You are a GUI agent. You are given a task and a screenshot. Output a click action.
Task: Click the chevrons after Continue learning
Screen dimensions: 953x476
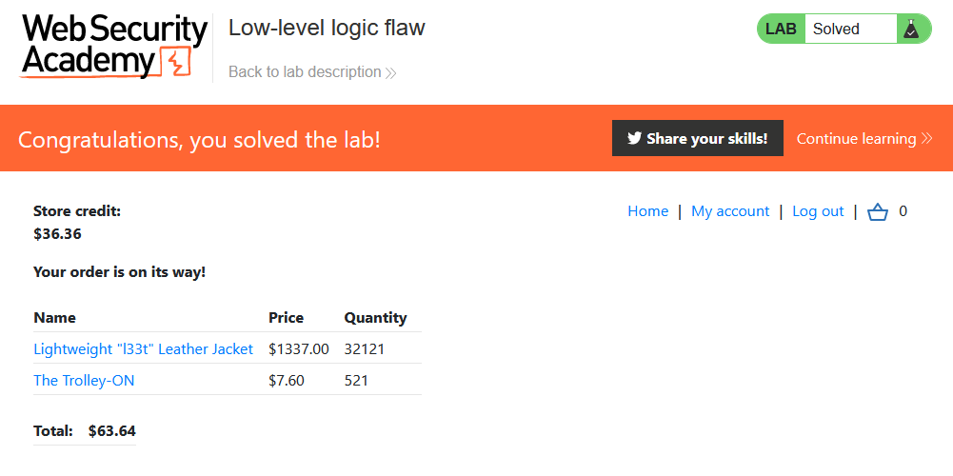pos(926,139)
